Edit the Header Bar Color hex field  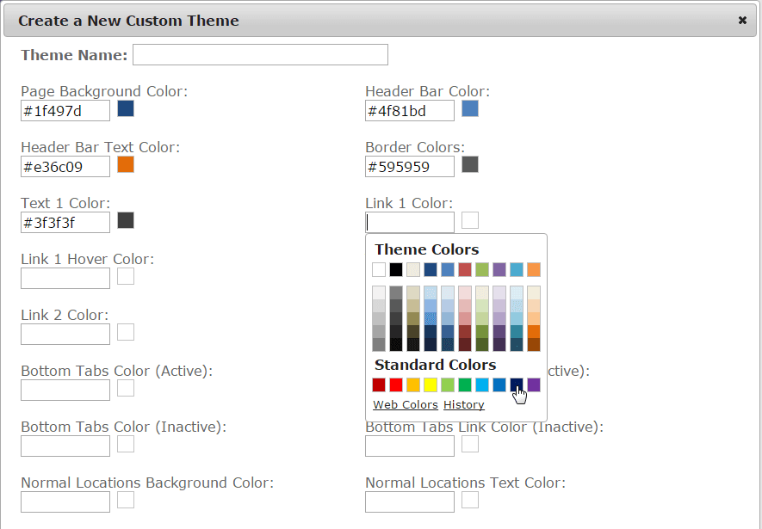[410, 111]
